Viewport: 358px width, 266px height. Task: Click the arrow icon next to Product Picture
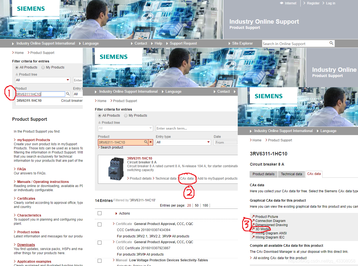(x=253, y=216)
